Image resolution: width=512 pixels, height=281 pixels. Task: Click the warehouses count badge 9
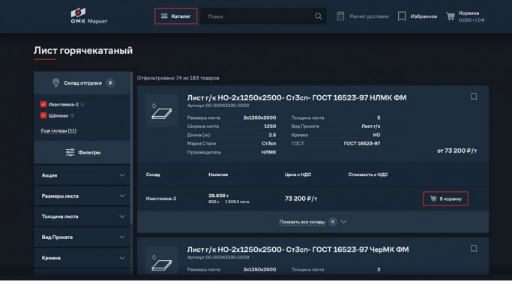pos(332,222)
